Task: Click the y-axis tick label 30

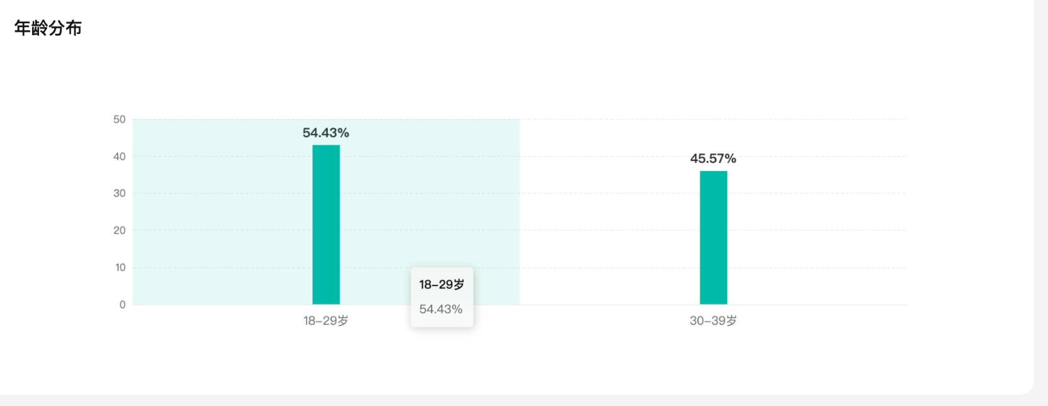Action: [x=119, y=194]
